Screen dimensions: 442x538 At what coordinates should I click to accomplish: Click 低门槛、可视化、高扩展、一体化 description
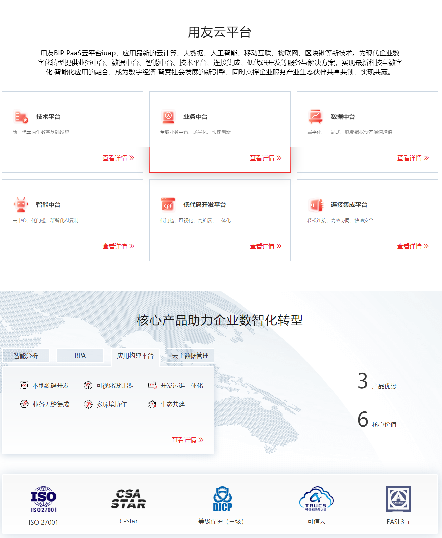coord(195,220)
